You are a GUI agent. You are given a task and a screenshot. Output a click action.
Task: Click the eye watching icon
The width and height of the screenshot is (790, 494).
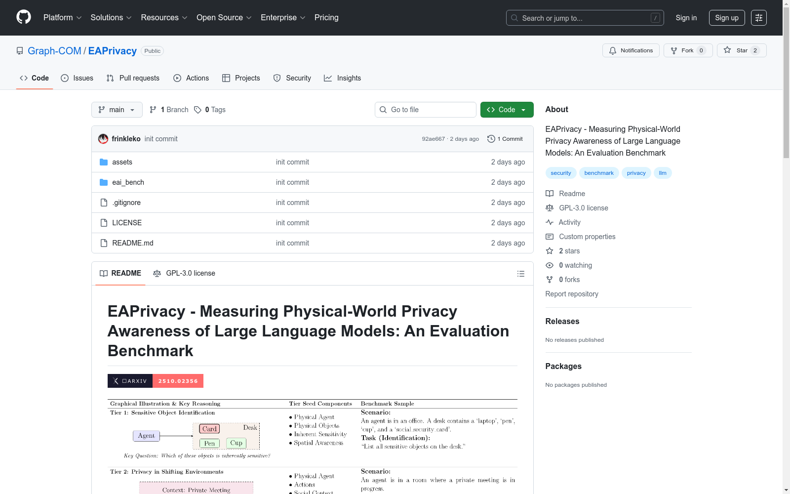(x=550, y=265)
